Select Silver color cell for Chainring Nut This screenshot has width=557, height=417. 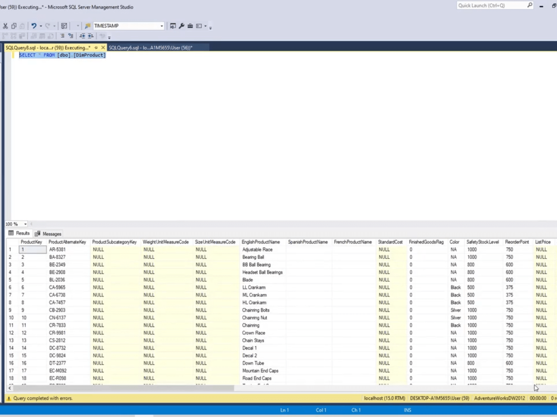point(456,318)
